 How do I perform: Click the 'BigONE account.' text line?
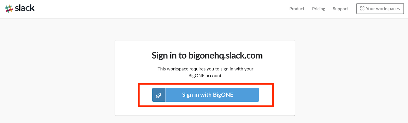pos(205,76)
